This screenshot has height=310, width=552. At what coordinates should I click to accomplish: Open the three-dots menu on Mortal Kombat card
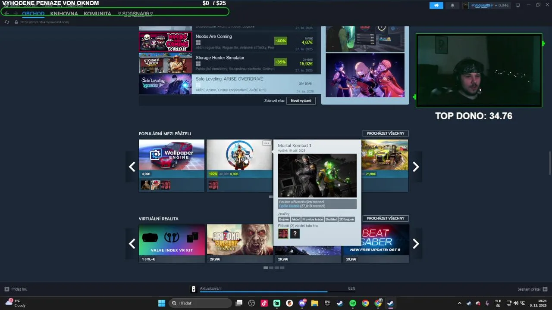click(267, 143)
